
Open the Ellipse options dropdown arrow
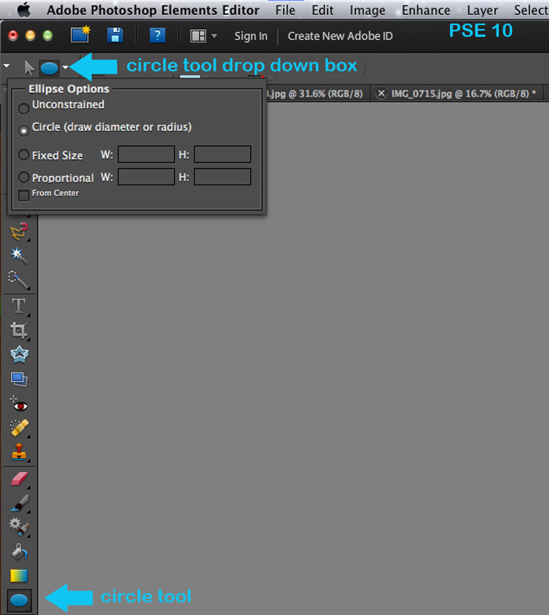pos(66,67)
